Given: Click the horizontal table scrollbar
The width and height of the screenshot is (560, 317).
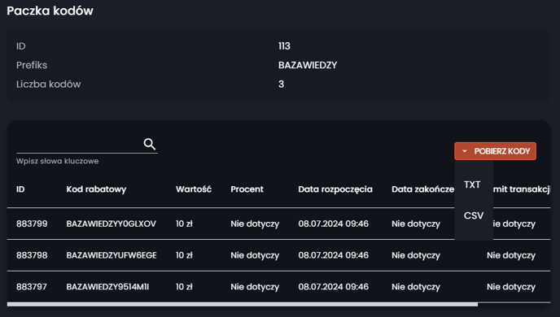Looking at the screenshot, I should click(242, 304).
